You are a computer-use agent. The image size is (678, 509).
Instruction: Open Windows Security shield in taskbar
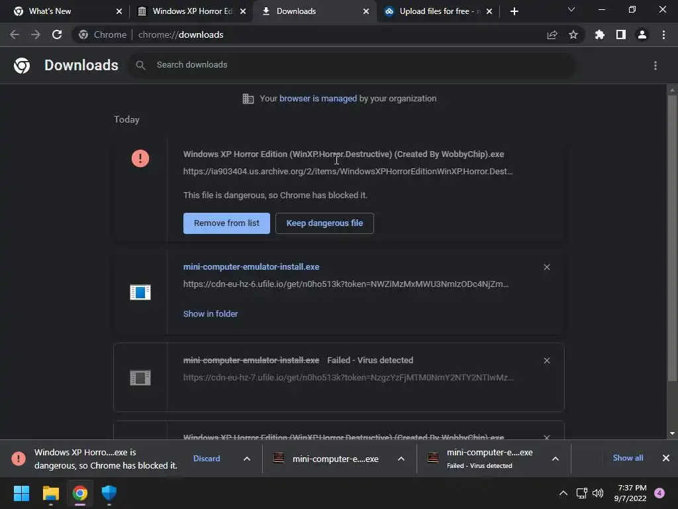tap(109, 493)
